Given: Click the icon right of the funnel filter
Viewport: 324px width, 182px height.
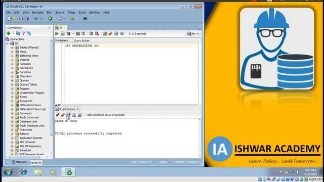Looking at the screenshot, I should 29,33.
